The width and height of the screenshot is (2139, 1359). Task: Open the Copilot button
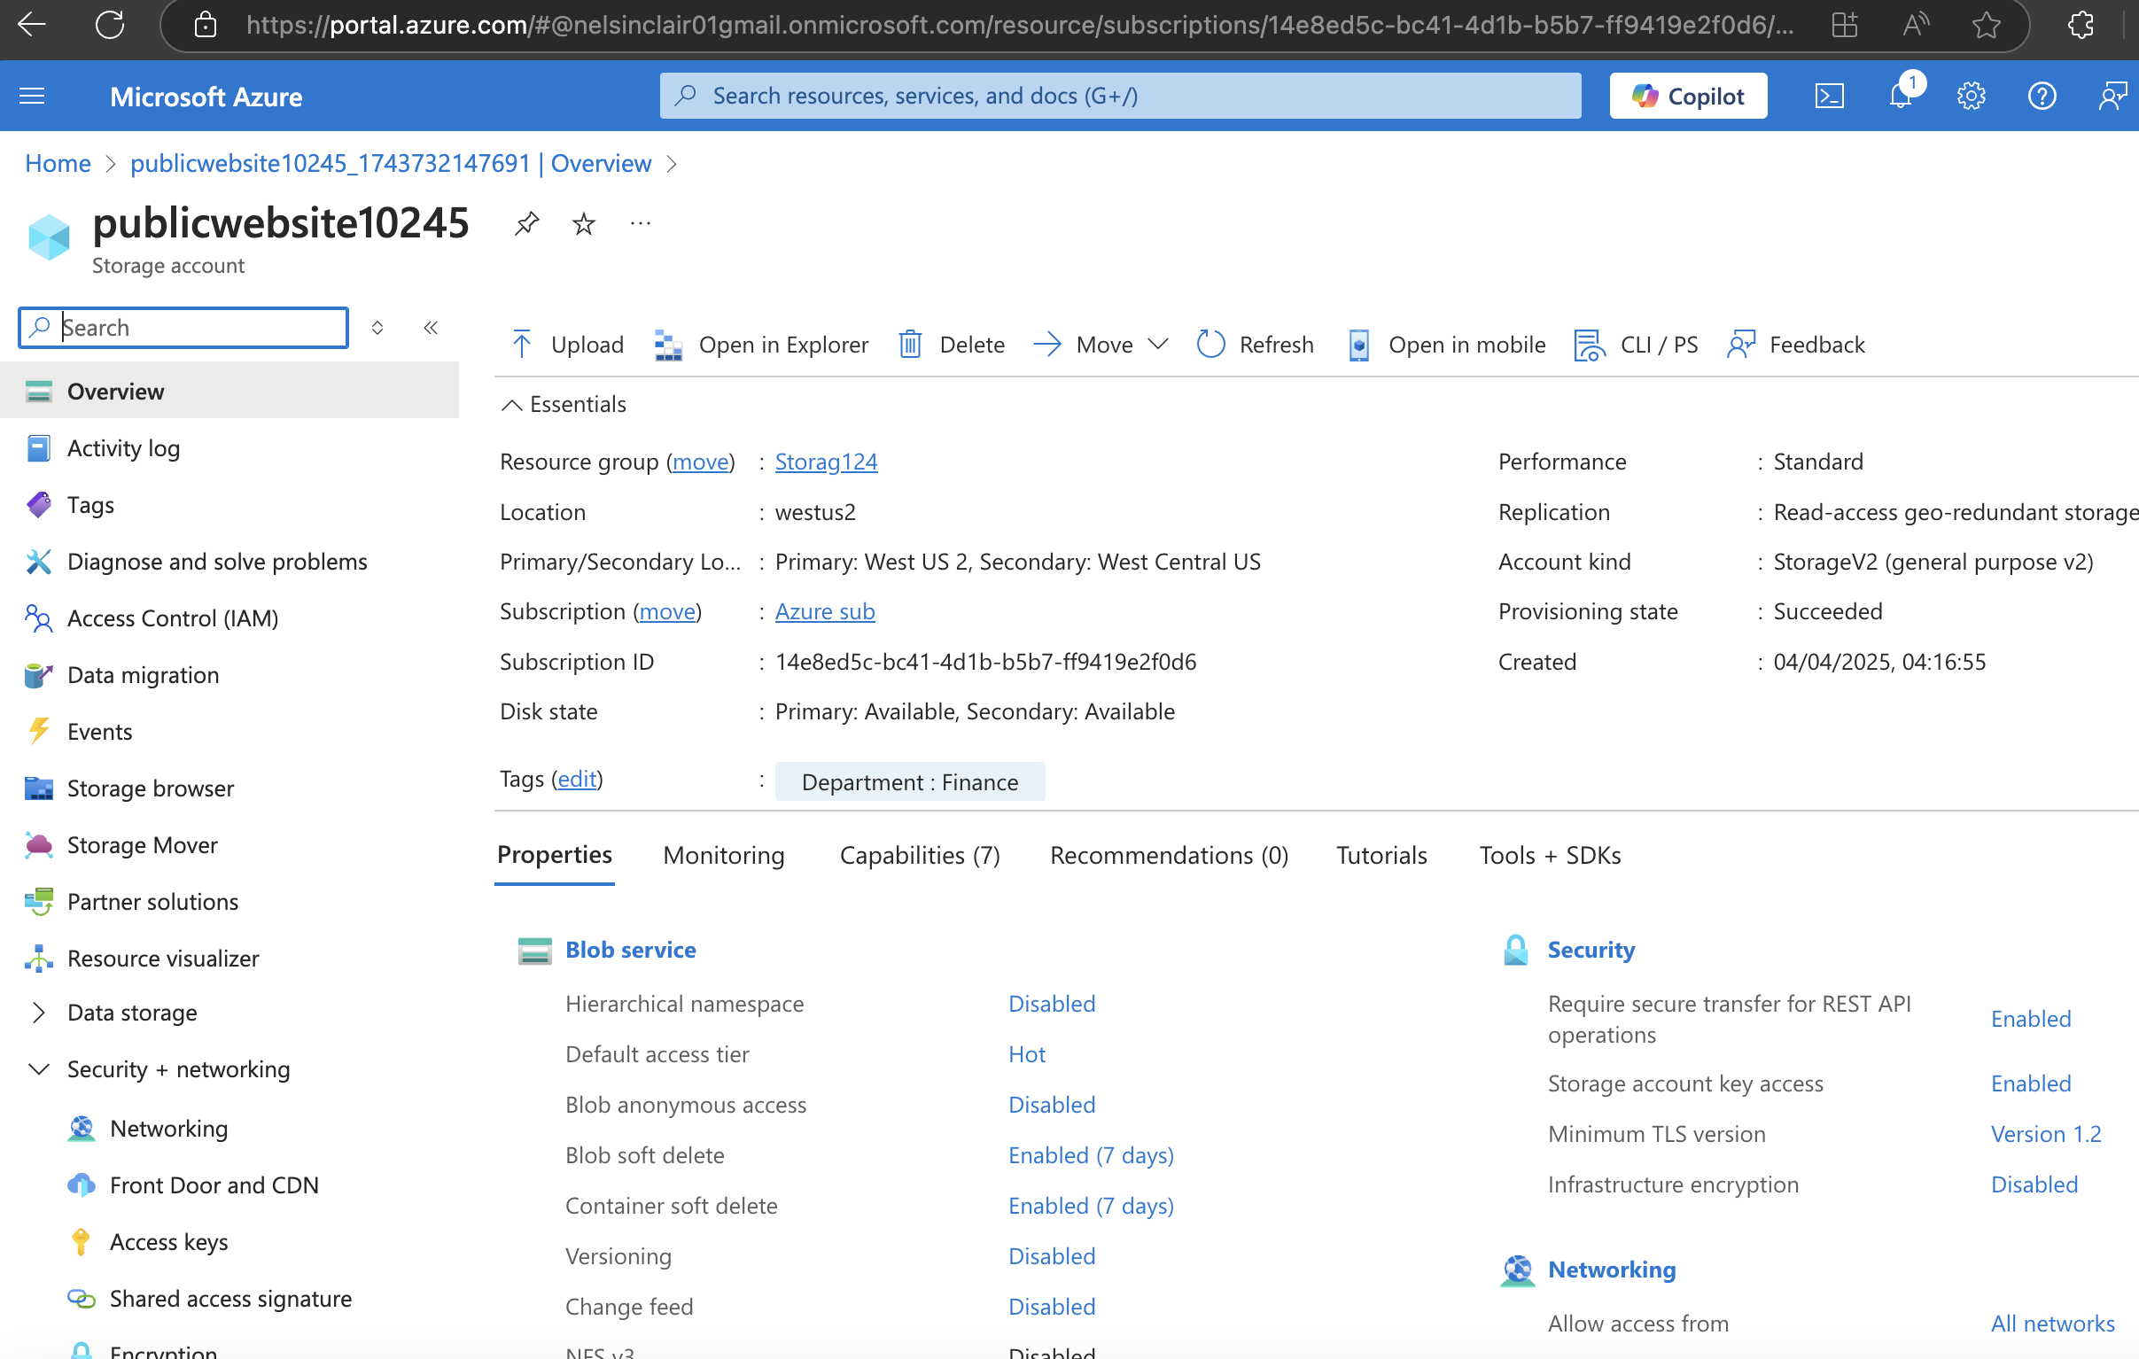click(1688, 96)
